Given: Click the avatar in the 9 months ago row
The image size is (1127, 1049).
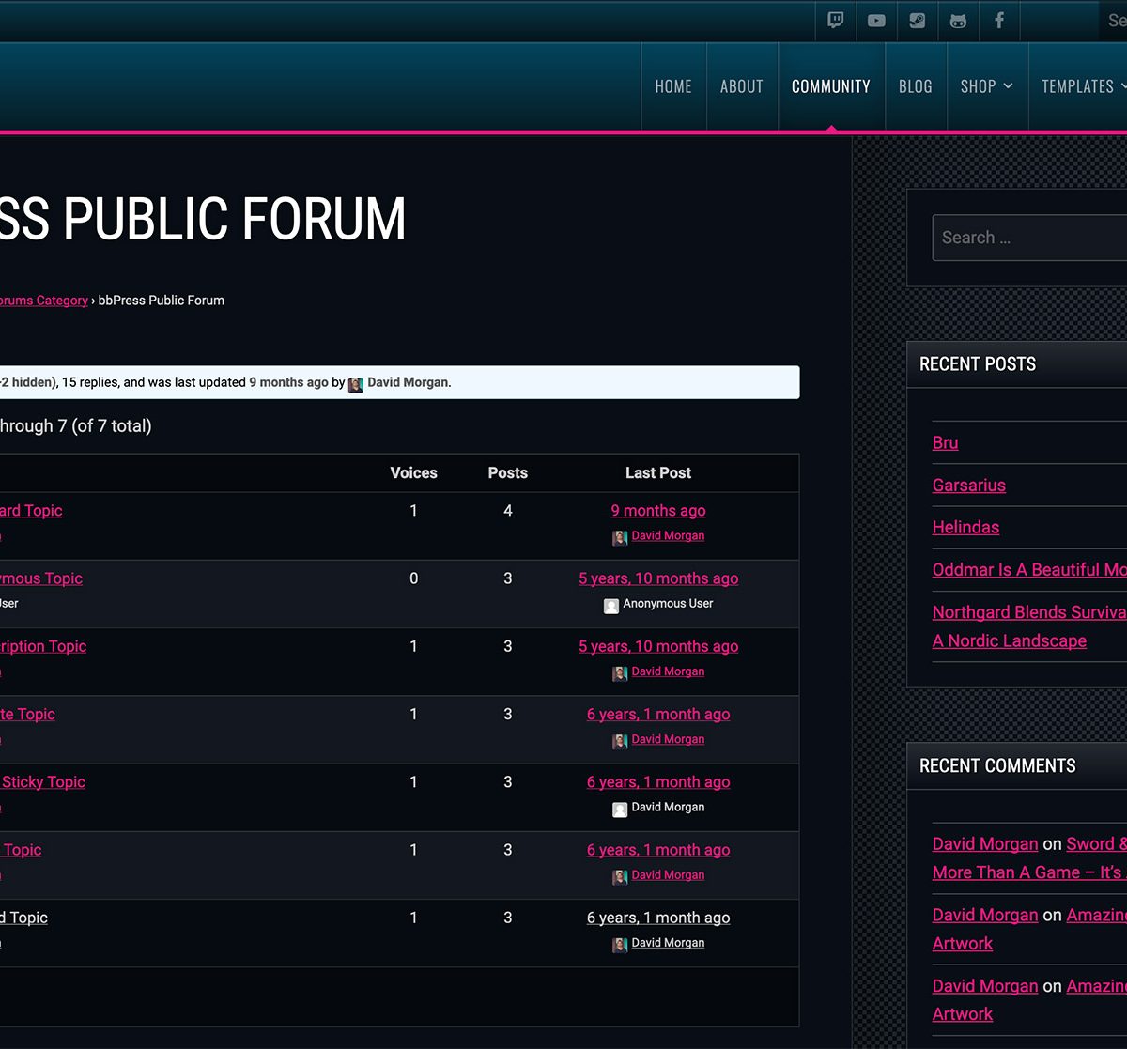Looking at the screenshot, I should coord(620,538).
